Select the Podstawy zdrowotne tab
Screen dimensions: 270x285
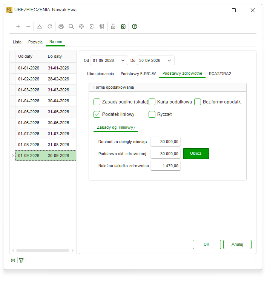pos(182,74)
